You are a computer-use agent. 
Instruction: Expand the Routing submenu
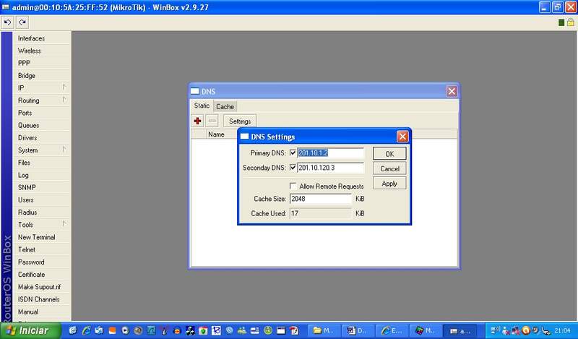point(41,100)
